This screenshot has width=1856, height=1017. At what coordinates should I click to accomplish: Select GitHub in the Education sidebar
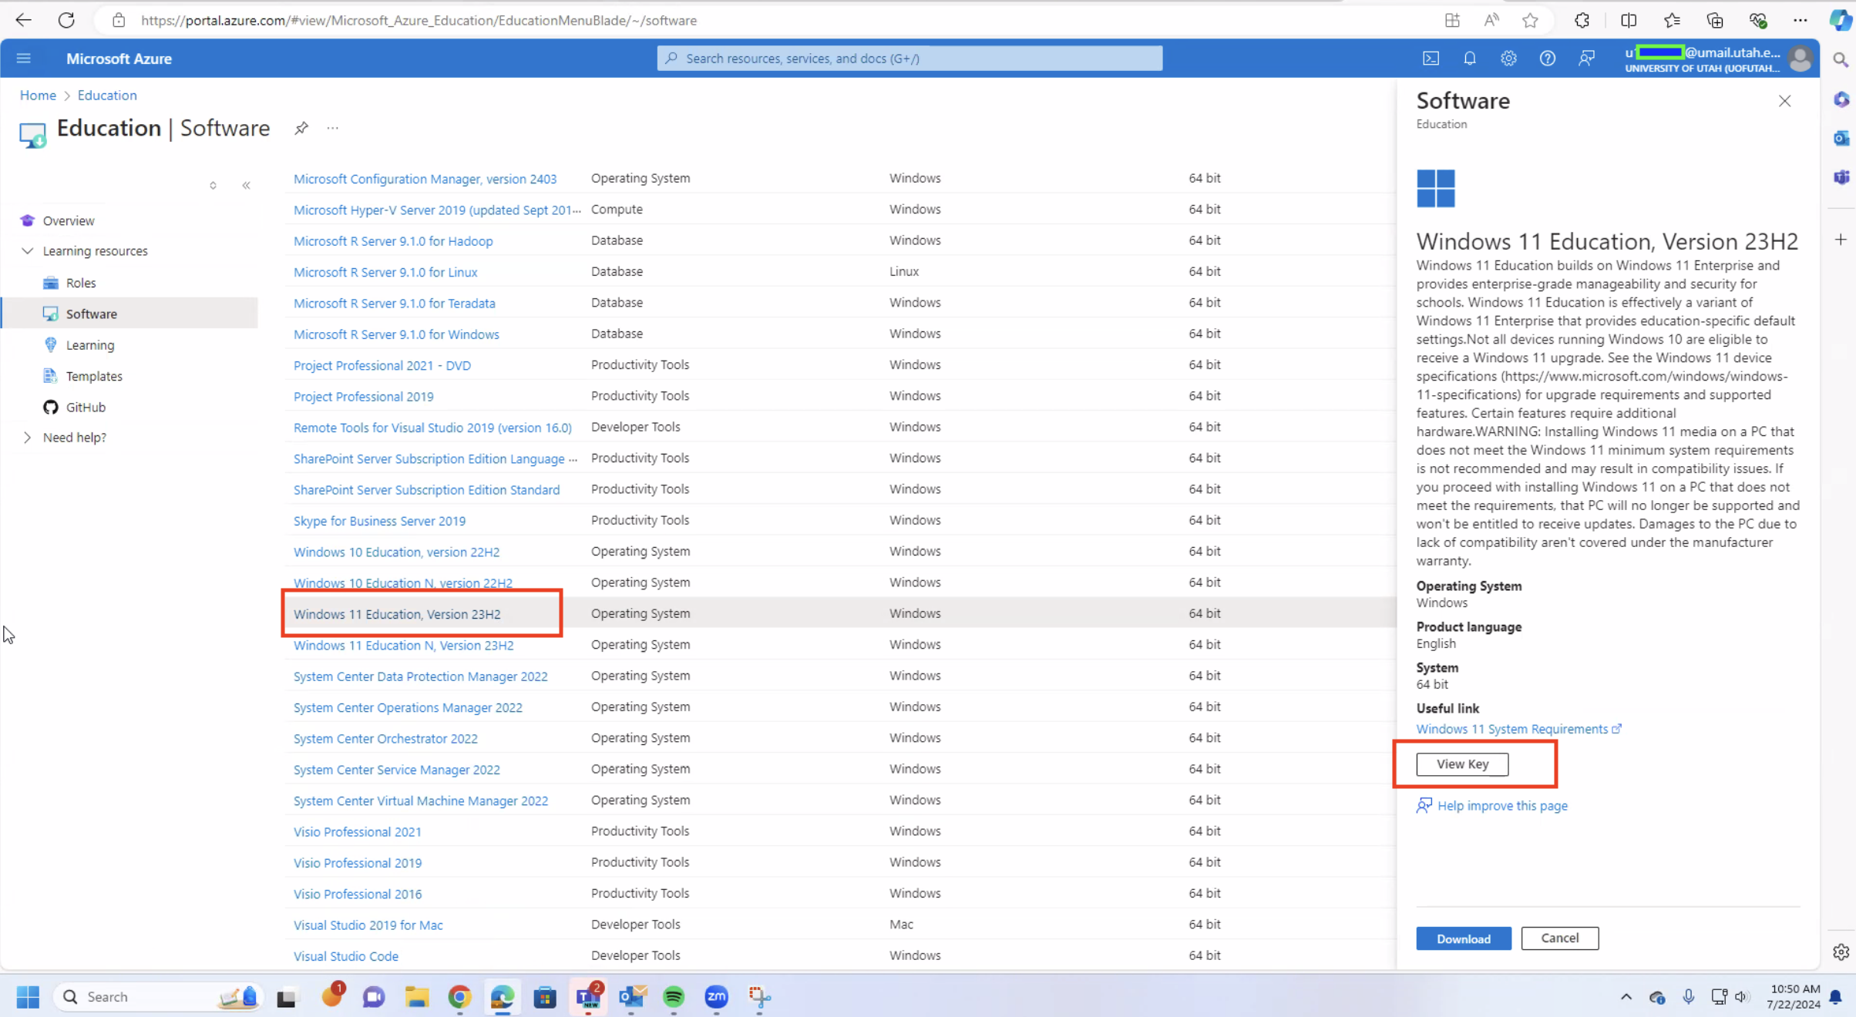point(84,407)
